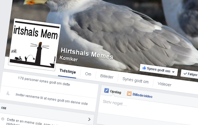The width and height of the screenshot is (198, 125).
Task: Switch to the Synes godt om tab
Action: pos(136,81)
